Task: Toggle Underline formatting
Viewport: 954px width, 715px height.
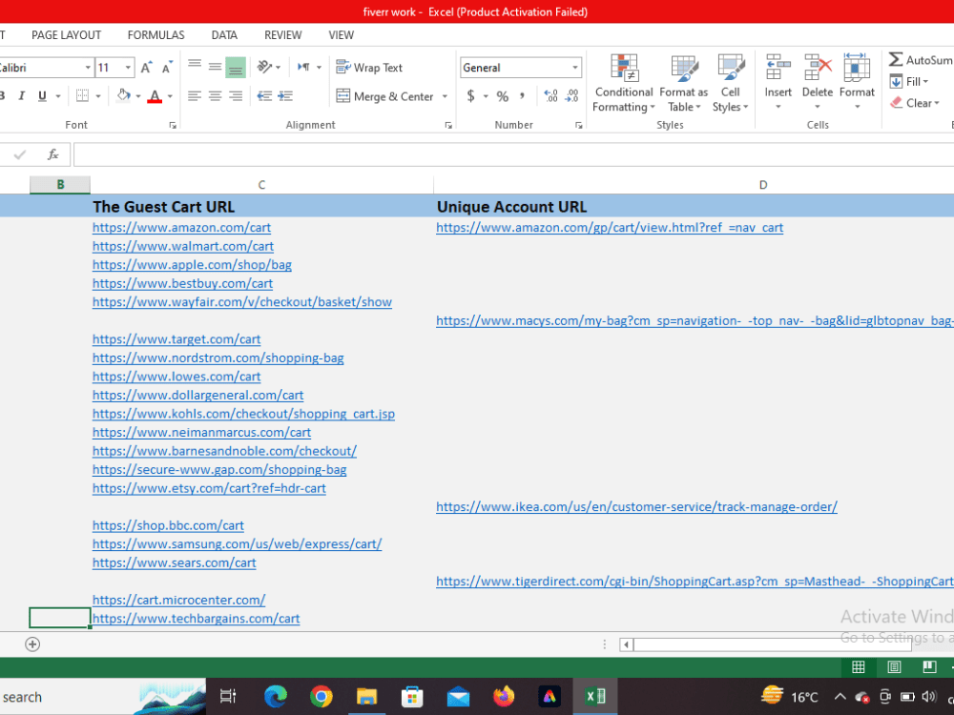Action: [42, 95]
